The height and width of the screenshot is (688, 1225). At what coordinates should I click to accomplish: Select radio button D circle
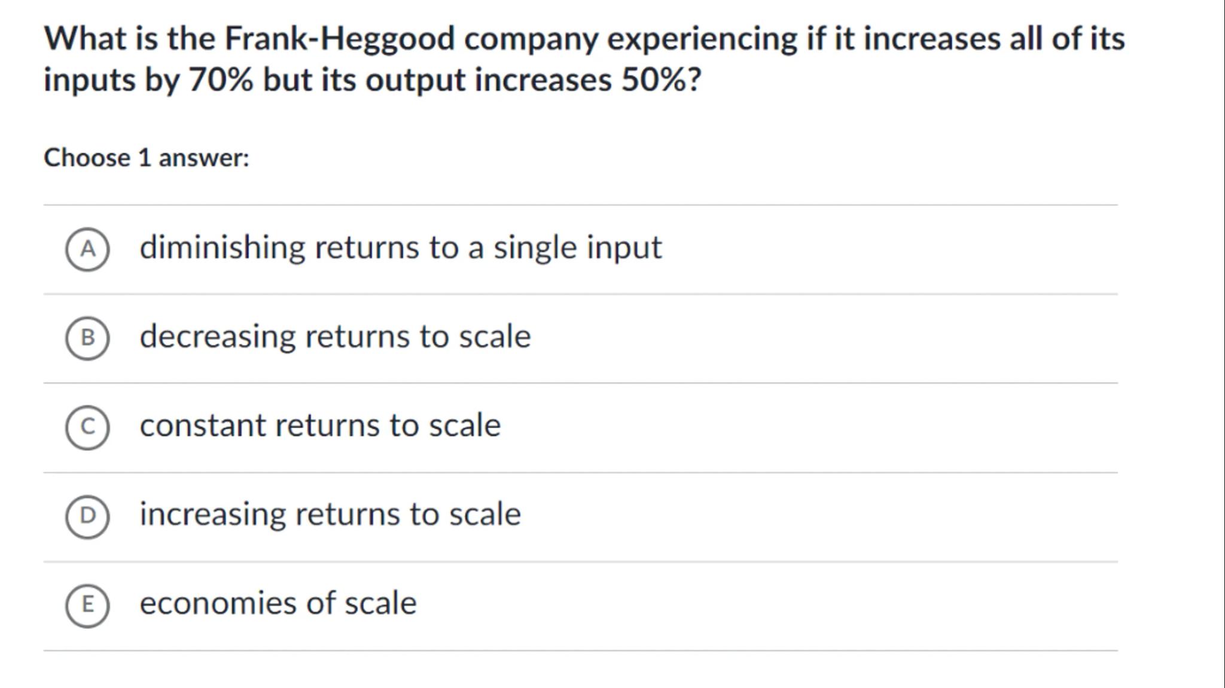click(x=87, y=516)
